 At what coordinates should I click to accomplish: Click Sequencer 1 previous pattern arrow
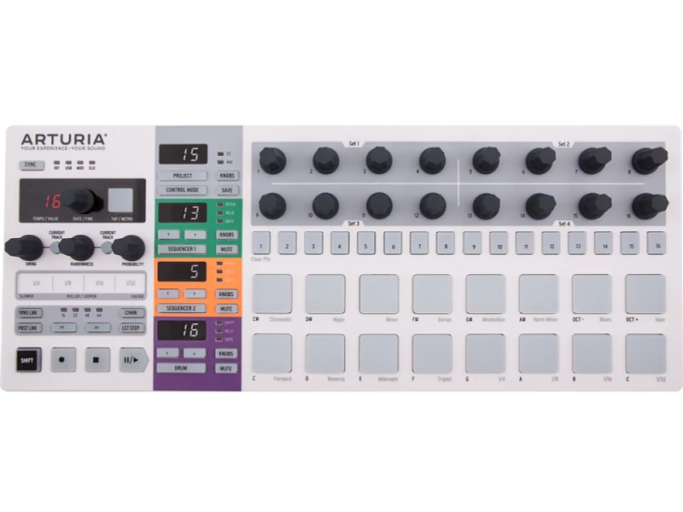168,234
